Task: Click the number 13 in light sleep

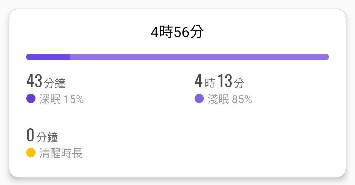Action: pyautogui.click(x=225, y=81)
